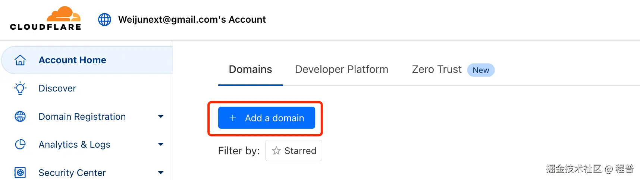Click the Cloudflare cloud logo
The width and height of the screenshot is (640, 180).
tap(46, 18)
